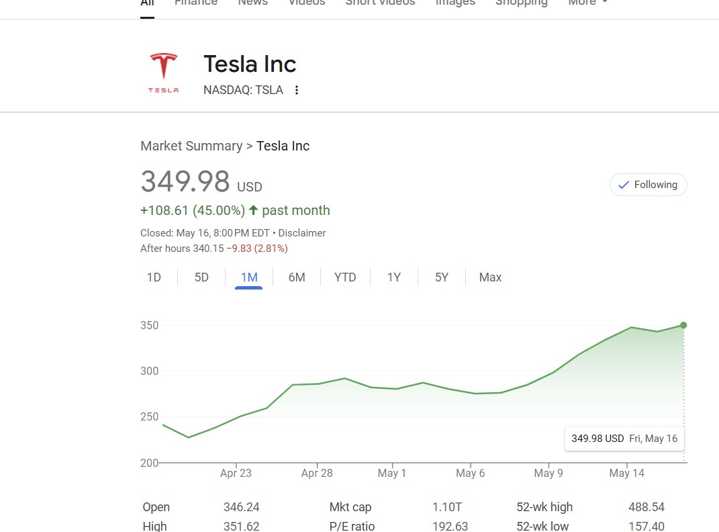Toggle the Following button off
The height and width of the screenshot is (532, 719).
click(648, 185)
